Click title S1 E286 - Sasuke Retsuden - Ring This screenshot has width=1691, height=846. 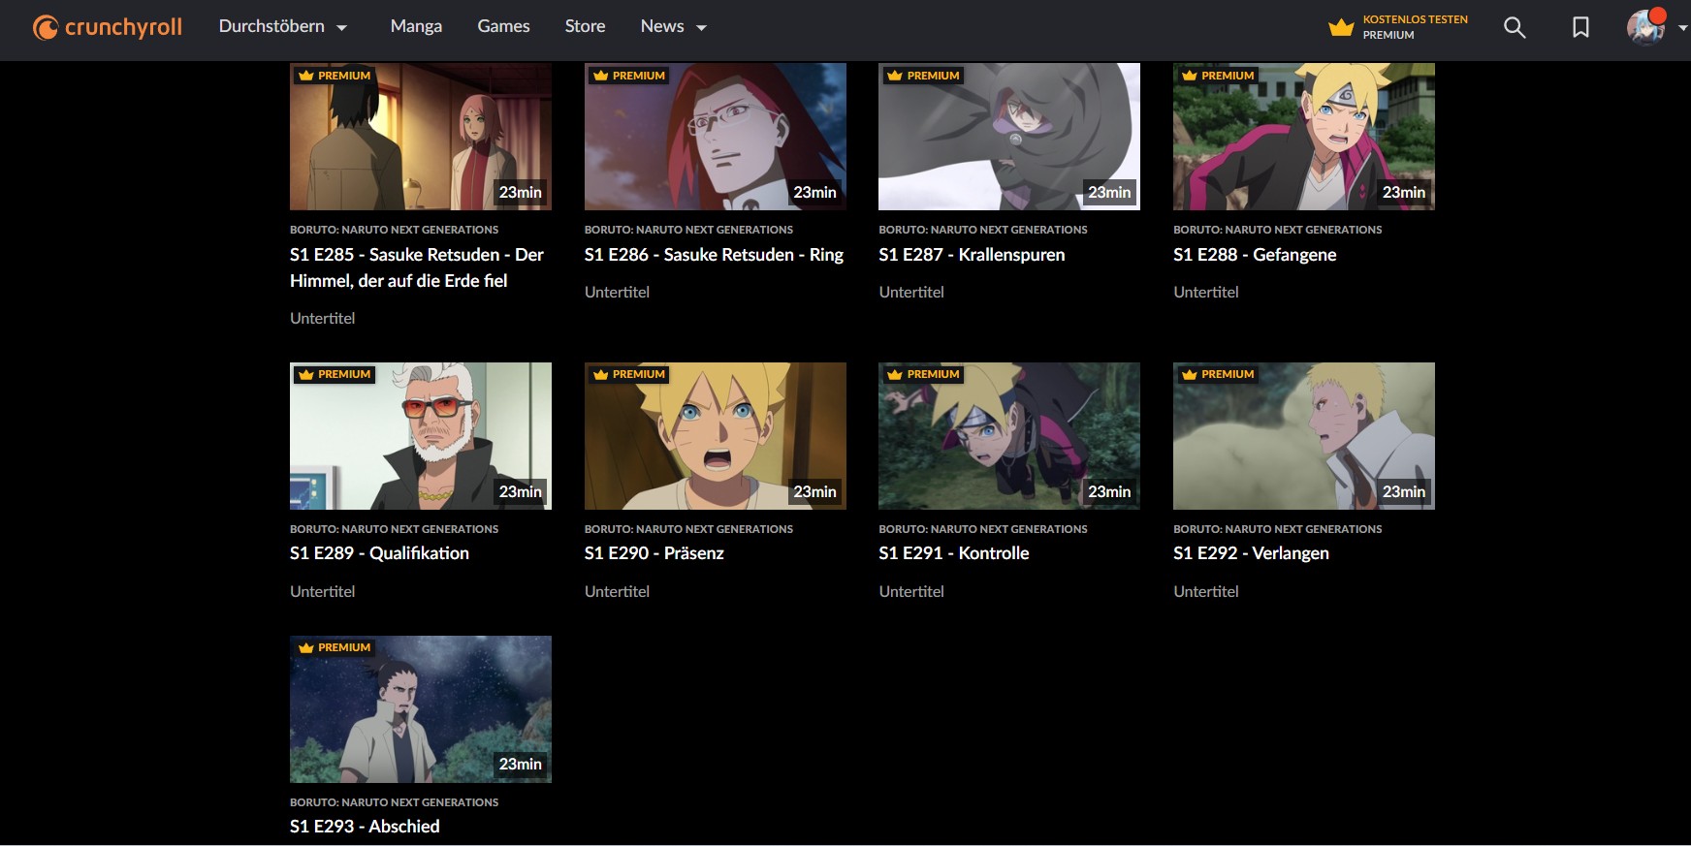(x=714, y=255)
